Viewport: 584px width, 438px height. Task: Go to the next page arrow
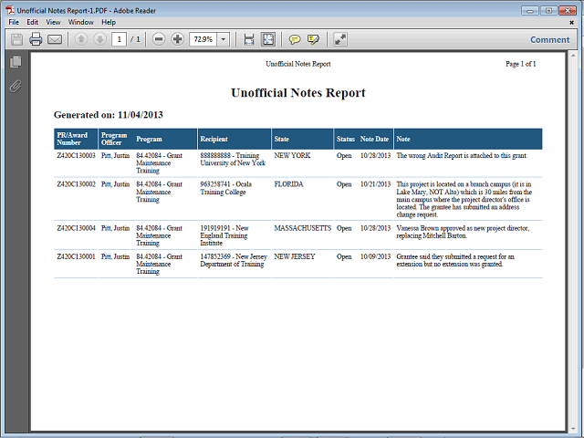[x=99, y=39]
